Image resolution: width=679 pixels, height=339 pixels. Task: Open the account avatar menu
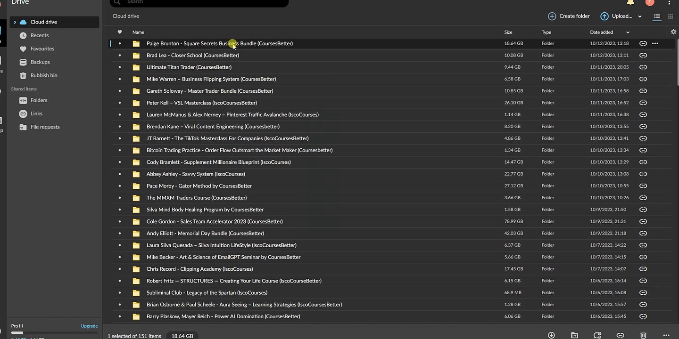(x=650, y=2)
